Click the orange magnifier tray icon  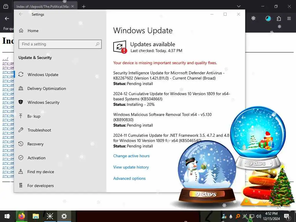pyautogui.click(x=238, y=216)
